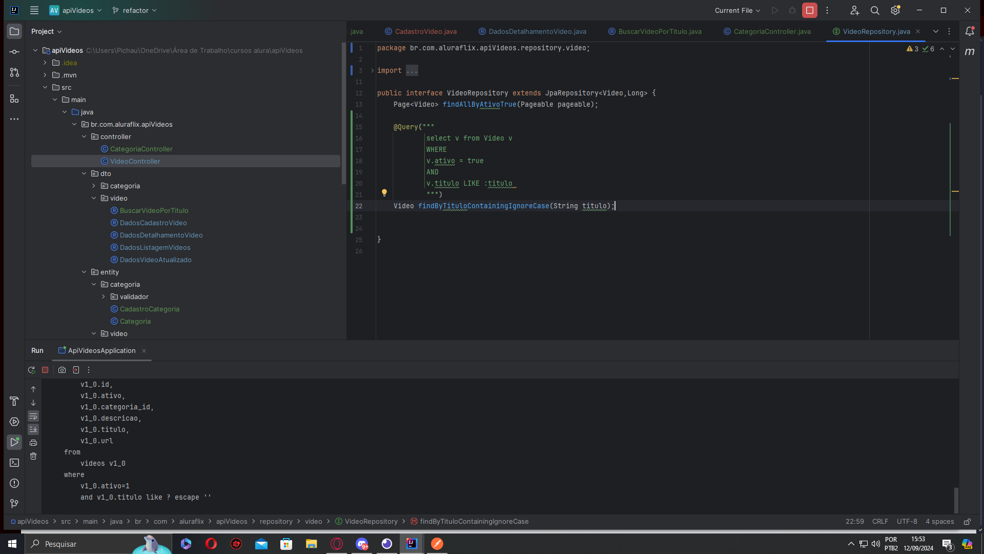The image size is (984, 554).
Task: Open the Project tool window icon
Action: (14, 31)
